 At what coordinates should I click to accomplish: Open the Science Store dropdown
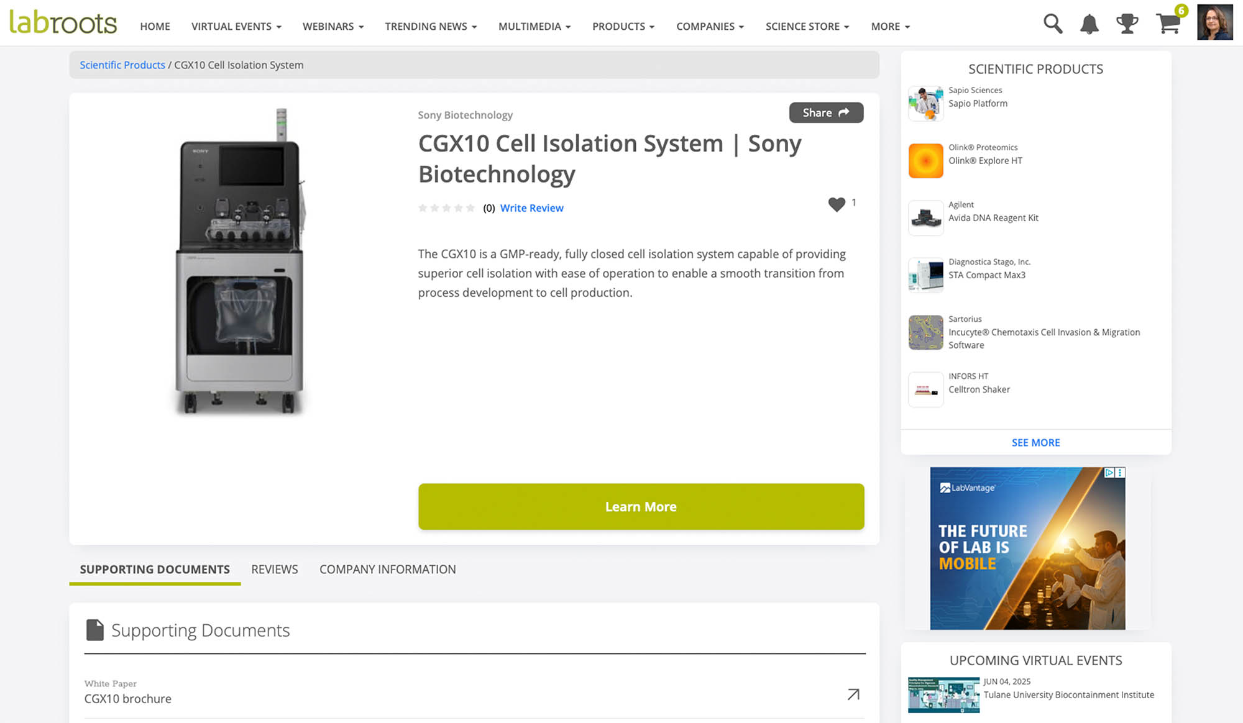(x=807, y=27)
